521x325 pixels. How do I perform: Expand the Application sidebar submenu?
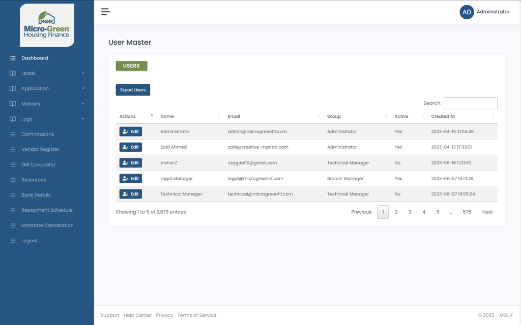point(47,88)
